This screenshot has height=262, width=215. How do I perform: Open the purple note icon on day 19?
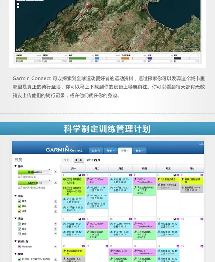178,246
